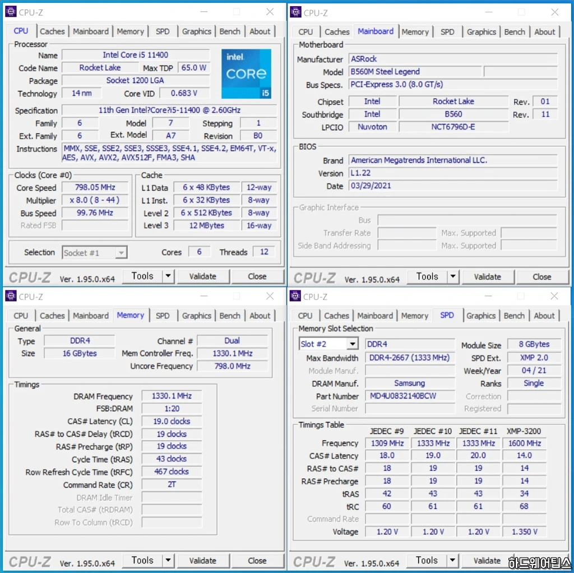The width and height of the screenshot is (574, 573).
Task: Click CPU-Z app icon in top-left window
Action: coord(11,12)
